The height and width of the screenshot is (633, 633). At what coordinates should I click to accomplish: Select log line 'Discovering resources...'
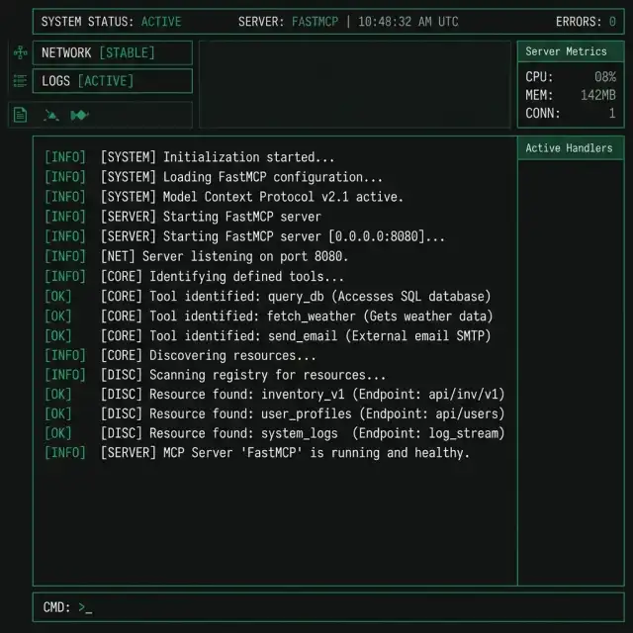(180, 356)
